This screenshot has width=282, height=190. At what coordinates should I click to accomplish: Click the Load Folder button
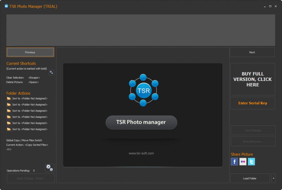(250, 178)
